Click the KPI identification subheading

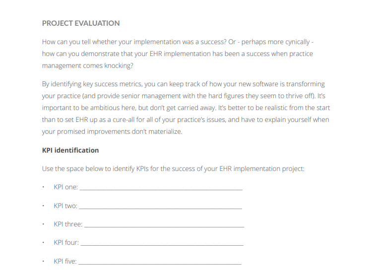[70, 150]
